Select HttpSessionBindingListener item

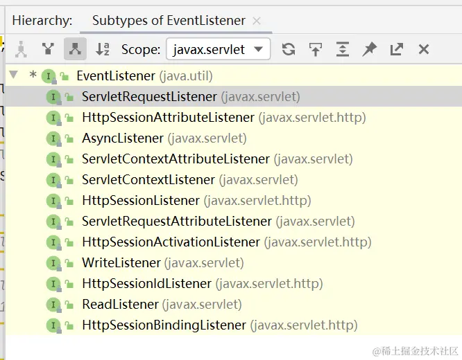(x=164, y=325)
